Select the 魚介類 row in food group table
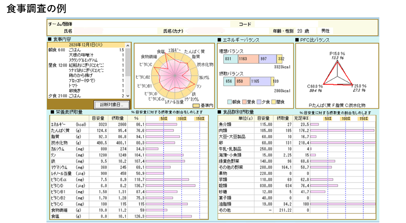 297,125
